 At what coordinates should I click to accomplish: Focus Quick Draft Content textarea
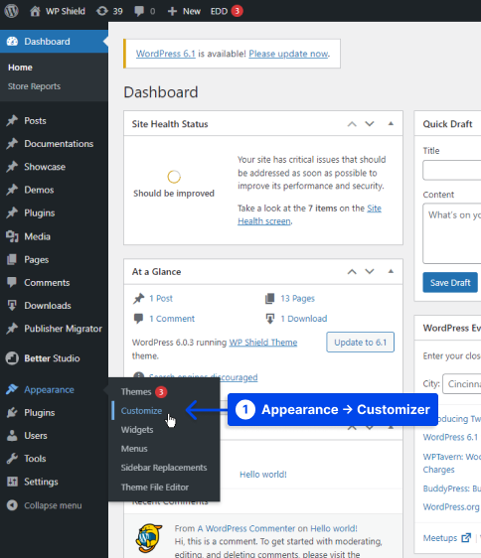click(x=452, y=233)
